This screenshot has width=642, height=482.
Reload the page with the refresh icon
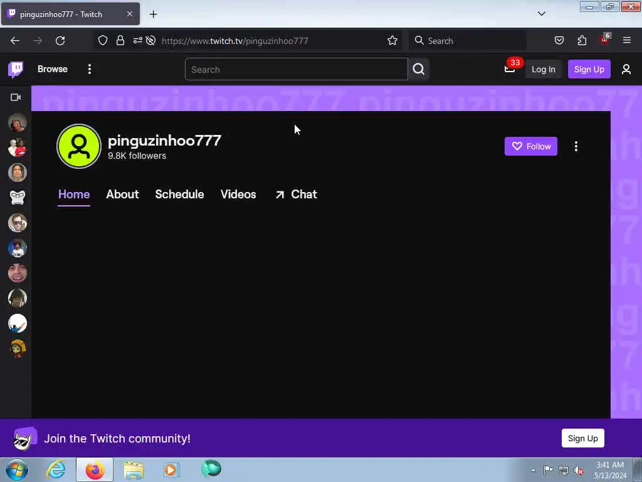[x=60, y=41]
